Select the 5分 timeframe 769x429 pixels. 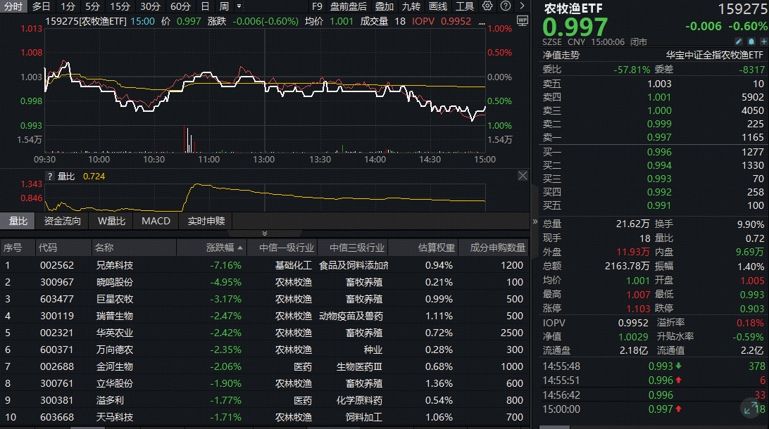tap(93, 6)
